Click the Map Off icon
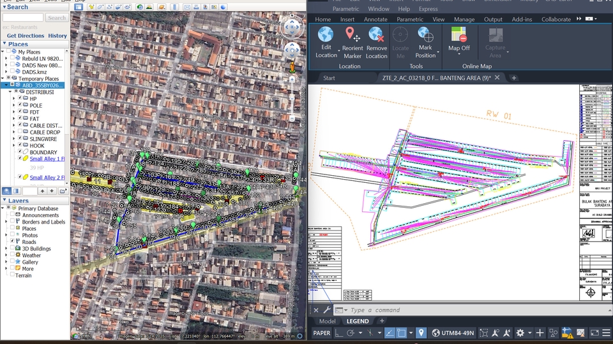This screenshot has width=613, height=344. click(458, 34)
